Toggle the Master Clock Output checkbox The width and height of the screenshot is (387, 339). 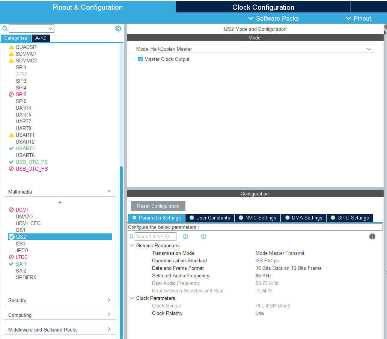[x=140, y=59]
